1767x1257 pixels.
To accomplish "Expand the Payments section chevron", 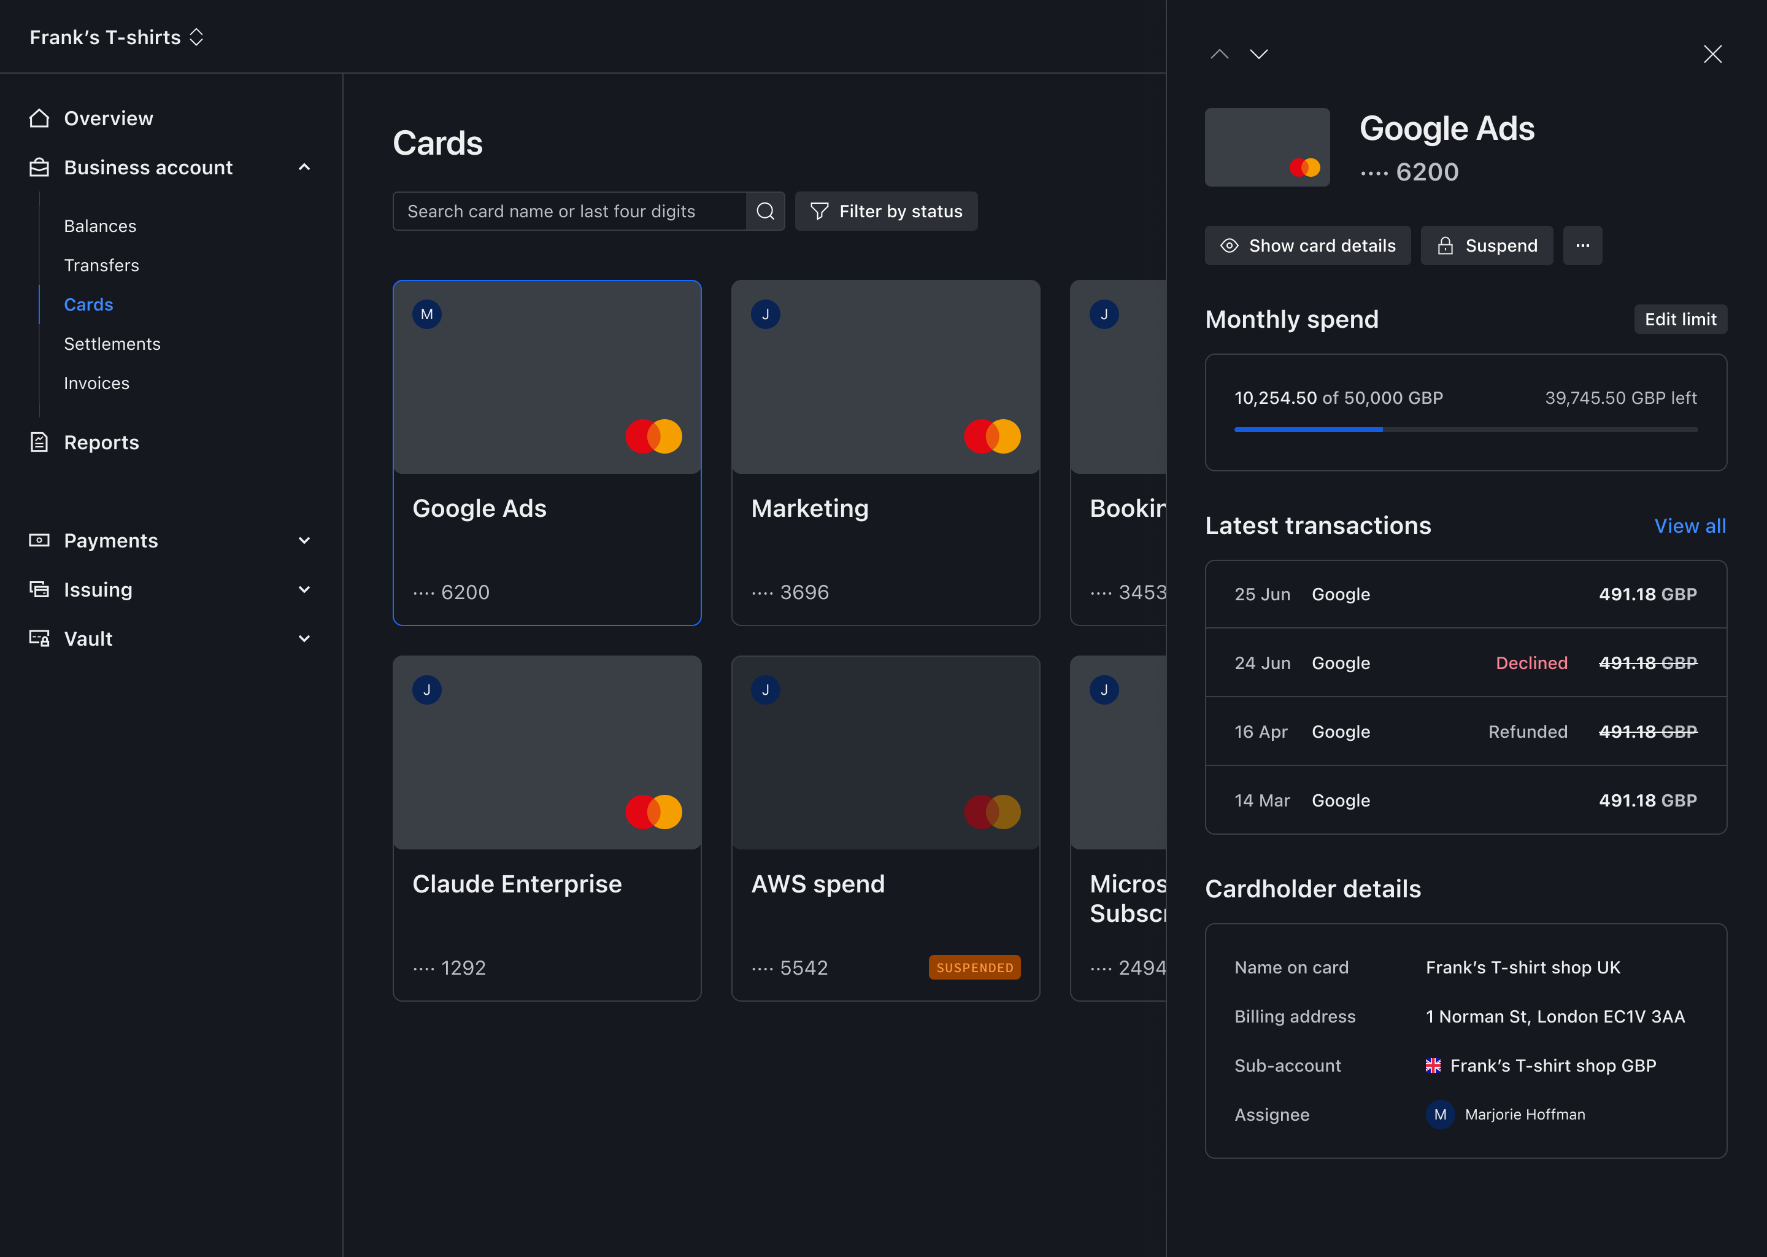I will (x=304, y=540).
